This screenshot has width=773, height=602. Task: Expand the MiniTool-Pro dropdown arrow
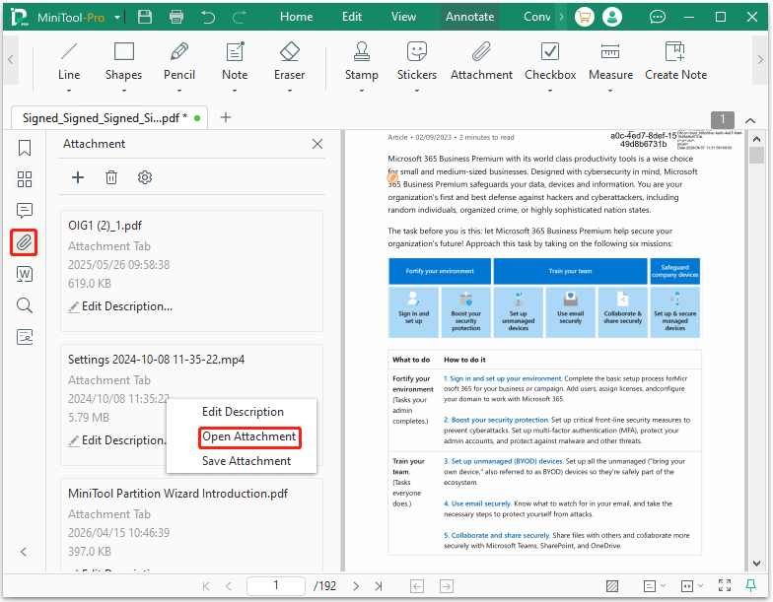coord(117,18)
